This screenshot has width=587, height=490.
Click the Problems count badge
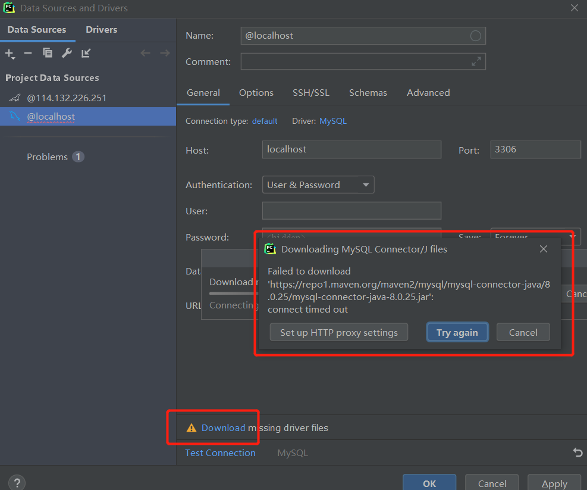[x=78, y=157]
